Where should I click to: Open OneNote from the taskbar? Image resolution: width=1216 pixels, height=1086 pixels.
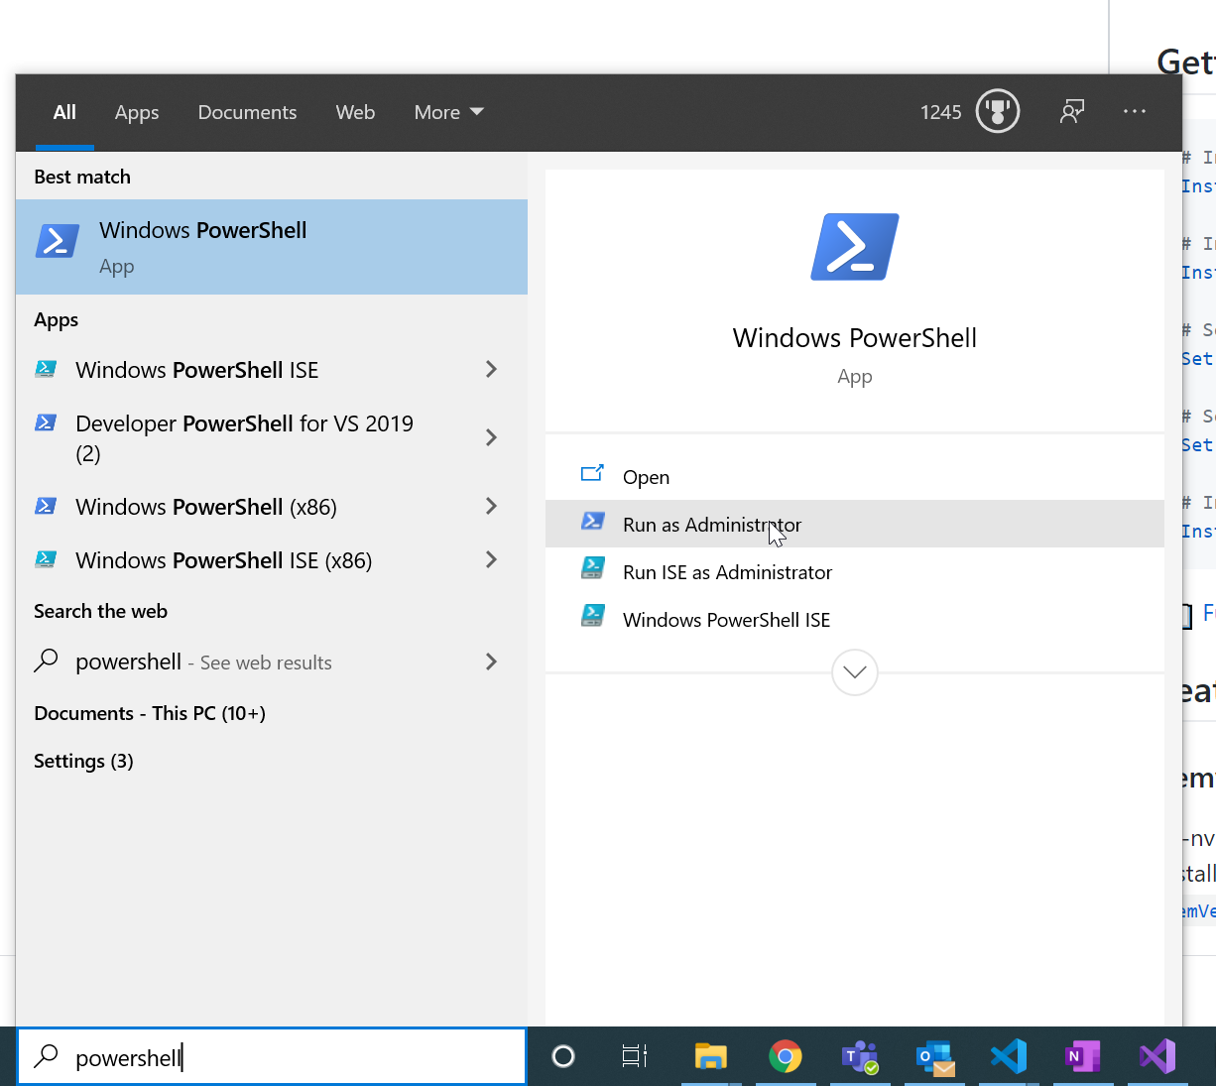point(1082,1056)
